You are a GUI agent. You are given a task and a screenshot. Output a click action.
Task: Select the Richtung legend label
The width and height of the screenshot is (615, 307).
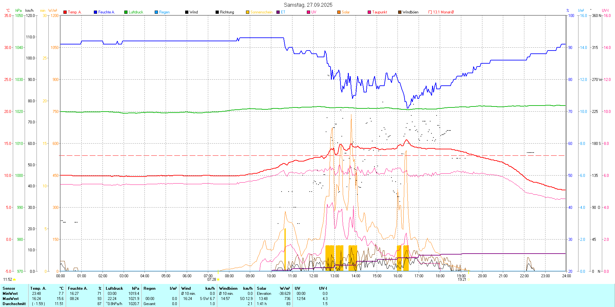click(x=227, y=12)
